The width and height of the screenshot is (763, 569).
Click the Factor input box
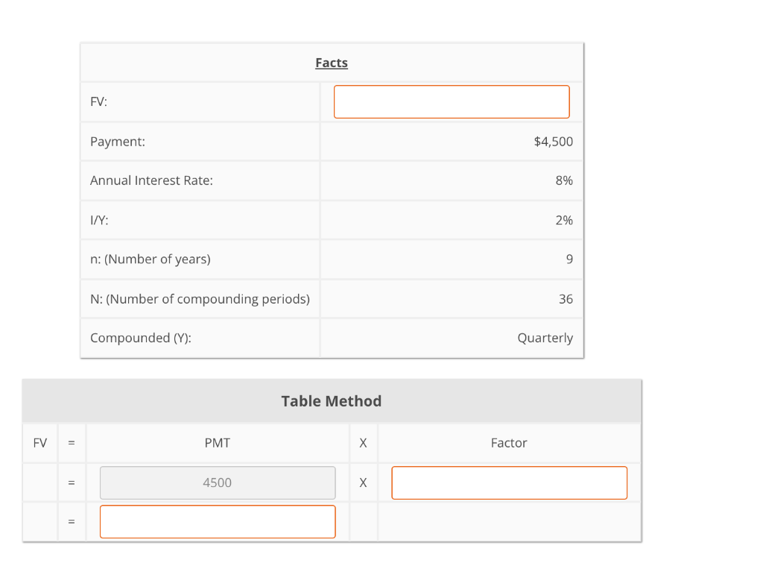click(x=509, y=482)
